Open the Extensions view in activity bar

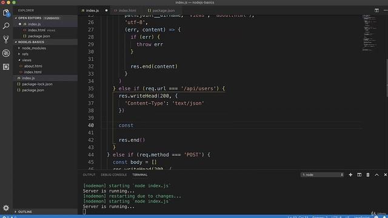coord(6,67)
